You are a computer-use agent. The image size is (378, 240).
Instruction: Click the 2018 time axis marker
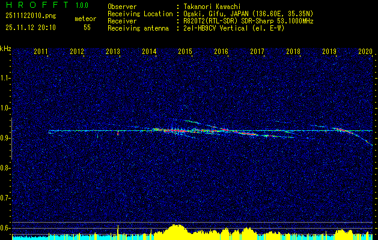(293, 51)
